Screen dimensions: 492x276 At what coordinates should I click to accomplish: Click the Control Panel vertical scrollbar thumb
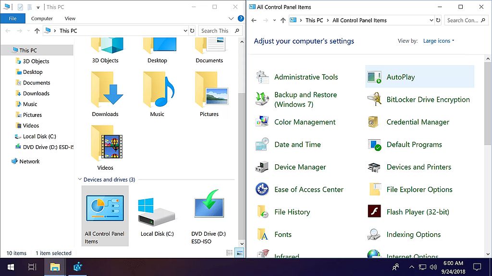coord(488,103)
